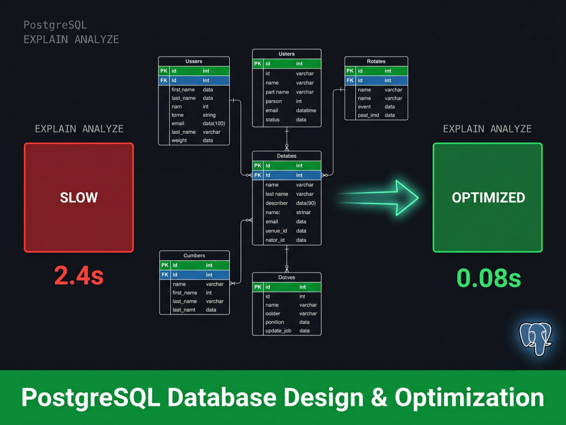This screenshot has width=566, height=425.
Task: Select the Usters table header
Action: [x=286, y=53]
